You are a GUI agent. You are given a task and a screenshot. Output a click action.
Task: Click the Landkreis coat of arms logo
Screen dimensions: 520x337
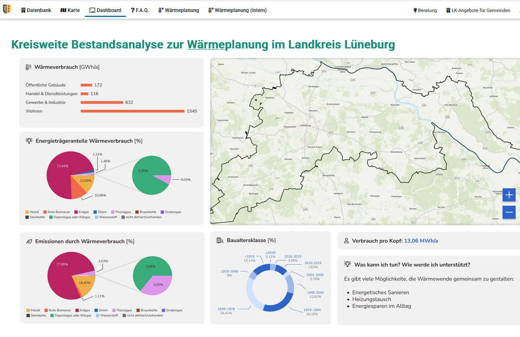tap(7, 9)
